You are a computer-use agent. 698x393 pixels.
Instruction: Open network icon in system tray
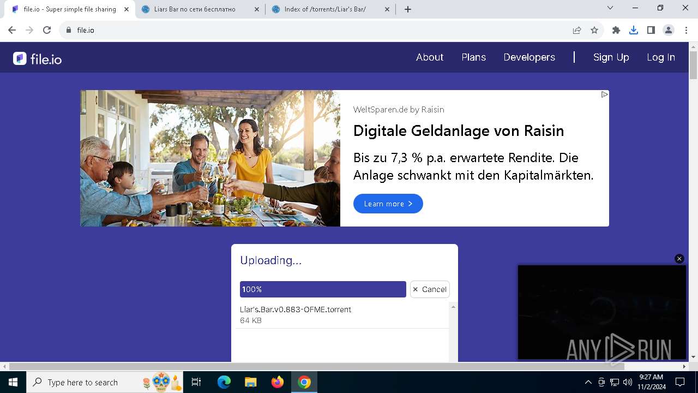(x=615, y=382)
